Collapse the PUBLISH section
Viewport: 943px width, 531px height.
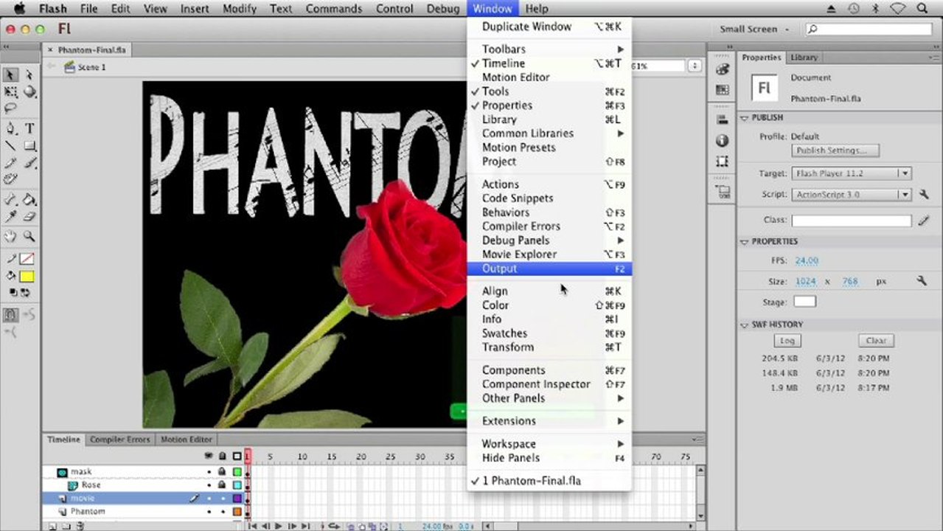pyautogui.click(x=745, y=117)
